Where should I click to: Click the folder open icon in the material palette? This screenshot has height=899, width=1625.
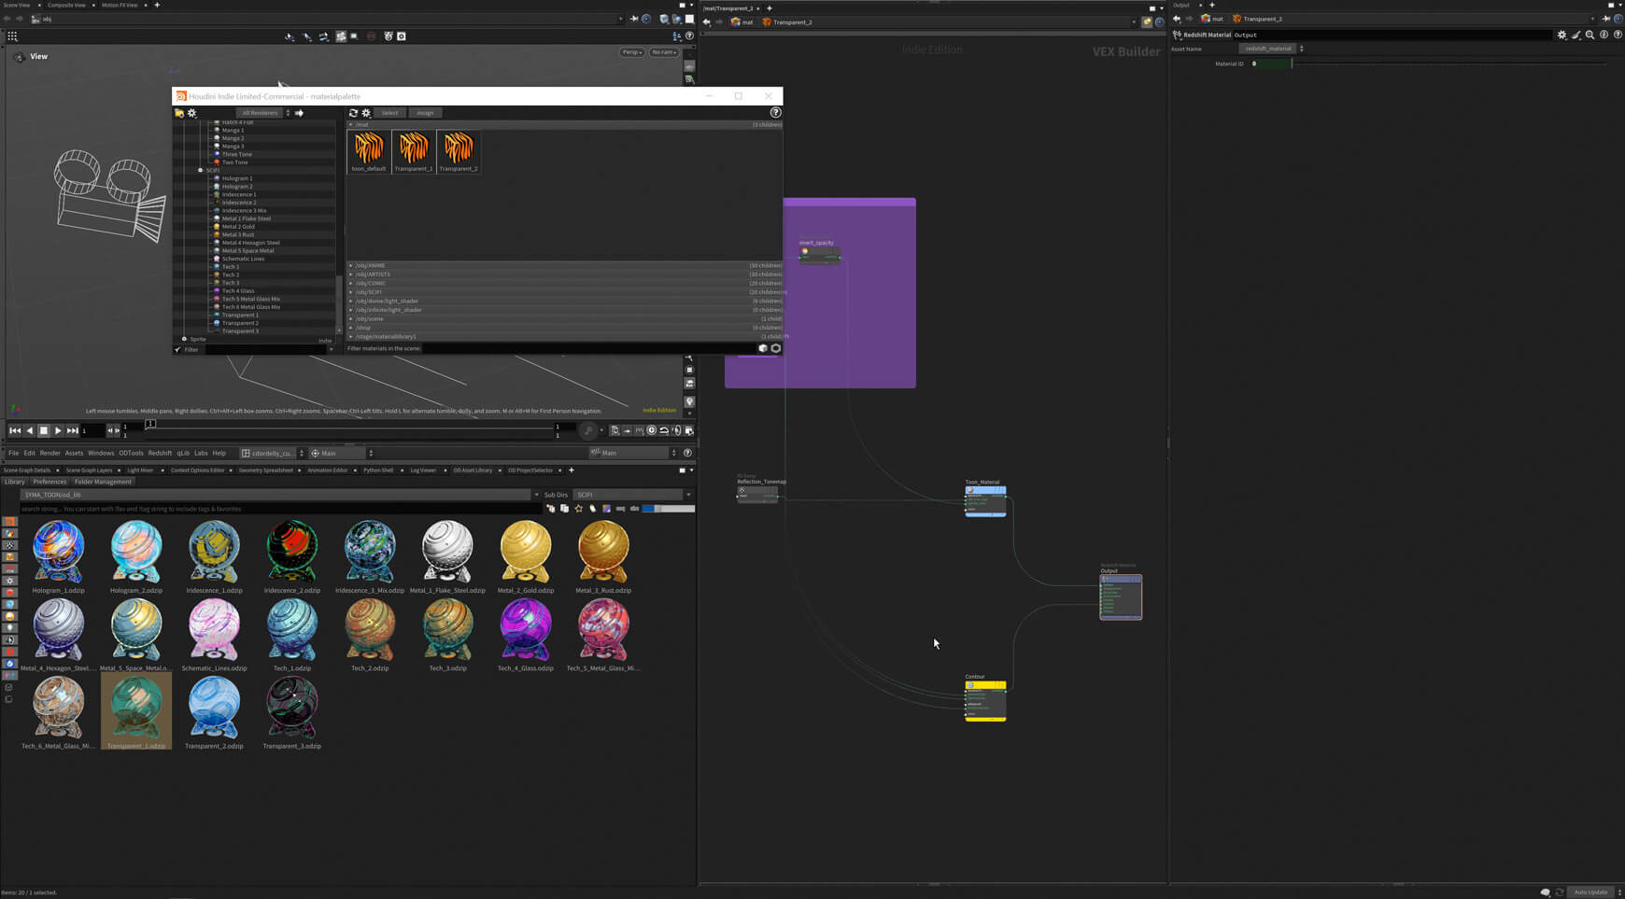178,113
